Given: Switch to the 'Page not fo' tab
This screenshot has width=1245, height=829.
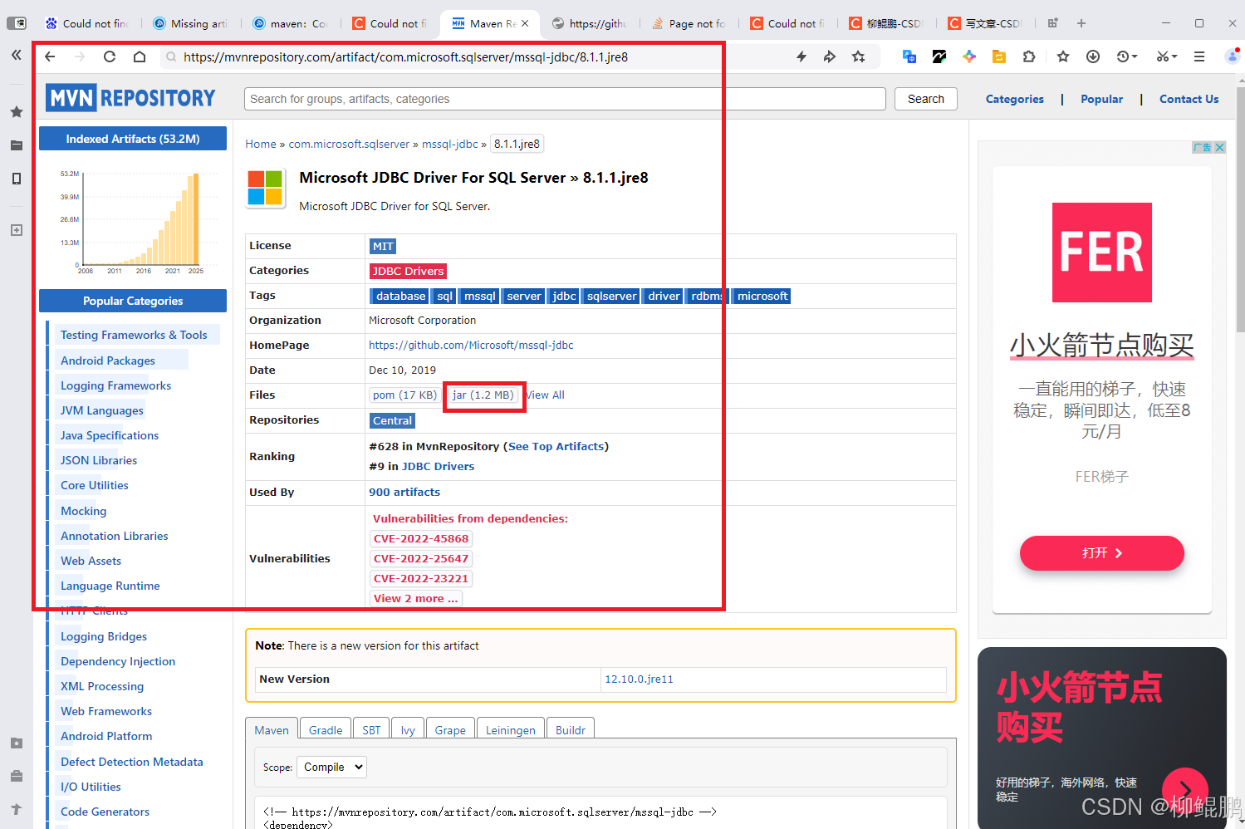Looking at the screenshot, I should 689,23.
